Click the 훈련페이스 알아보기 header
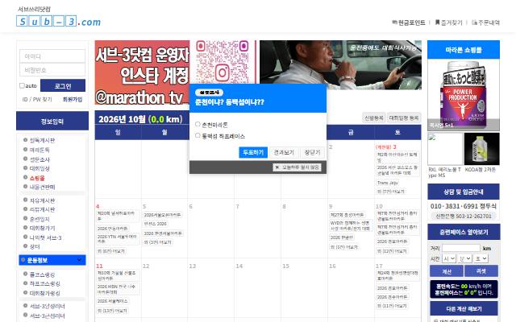This screenshot has width=516, height=322. (x=464, y=232)
